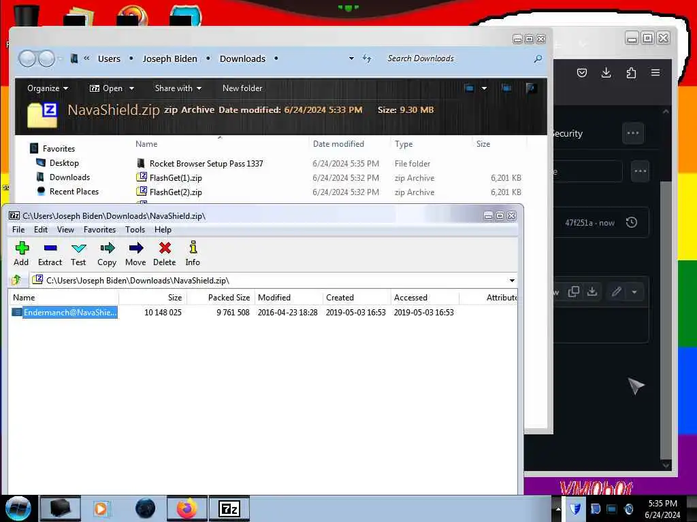Select FlashGet(2).zip file
Image resolution: width=697 pixels, height=522 pixels.
(176, 192)
